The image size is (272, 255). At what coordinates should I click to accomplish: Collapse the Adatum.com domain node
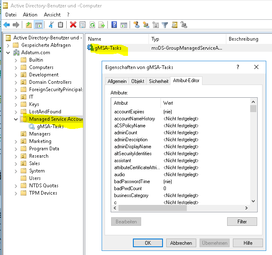point(8,53)
